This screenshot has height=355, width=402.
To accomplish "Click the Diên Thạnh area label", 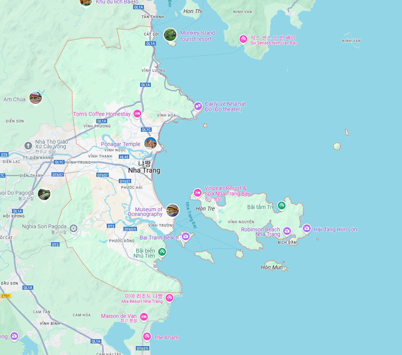I will 32,176.
